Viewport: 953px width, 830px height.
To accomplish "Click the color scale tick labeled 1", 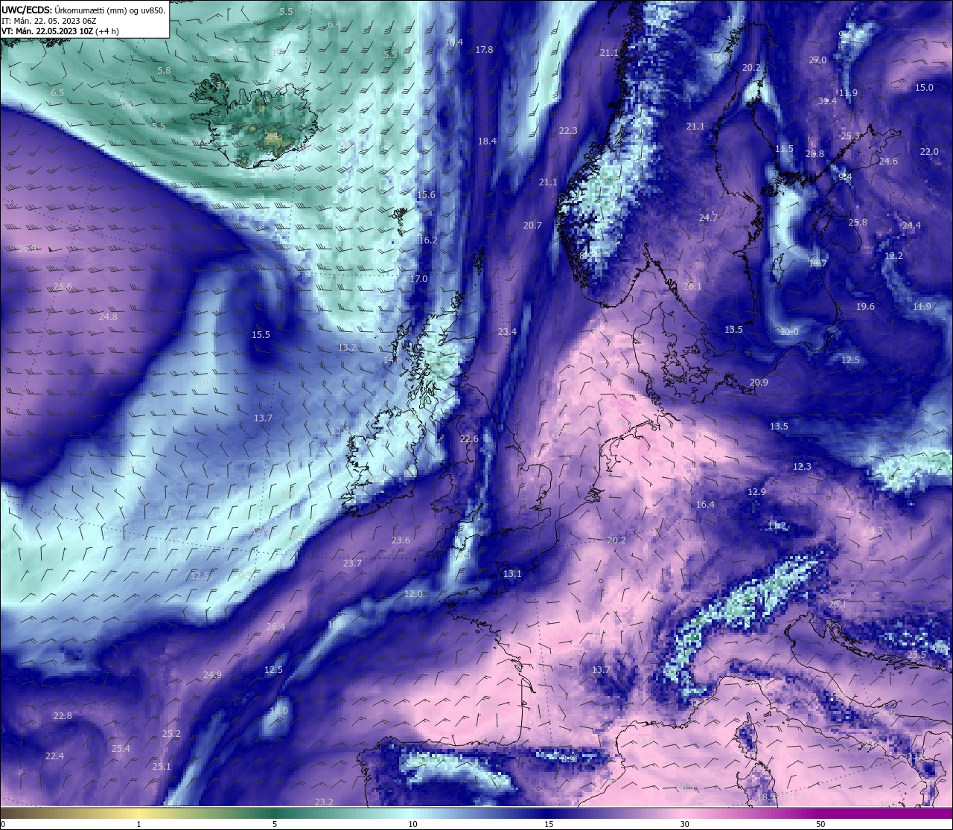I will click(138, 824).
